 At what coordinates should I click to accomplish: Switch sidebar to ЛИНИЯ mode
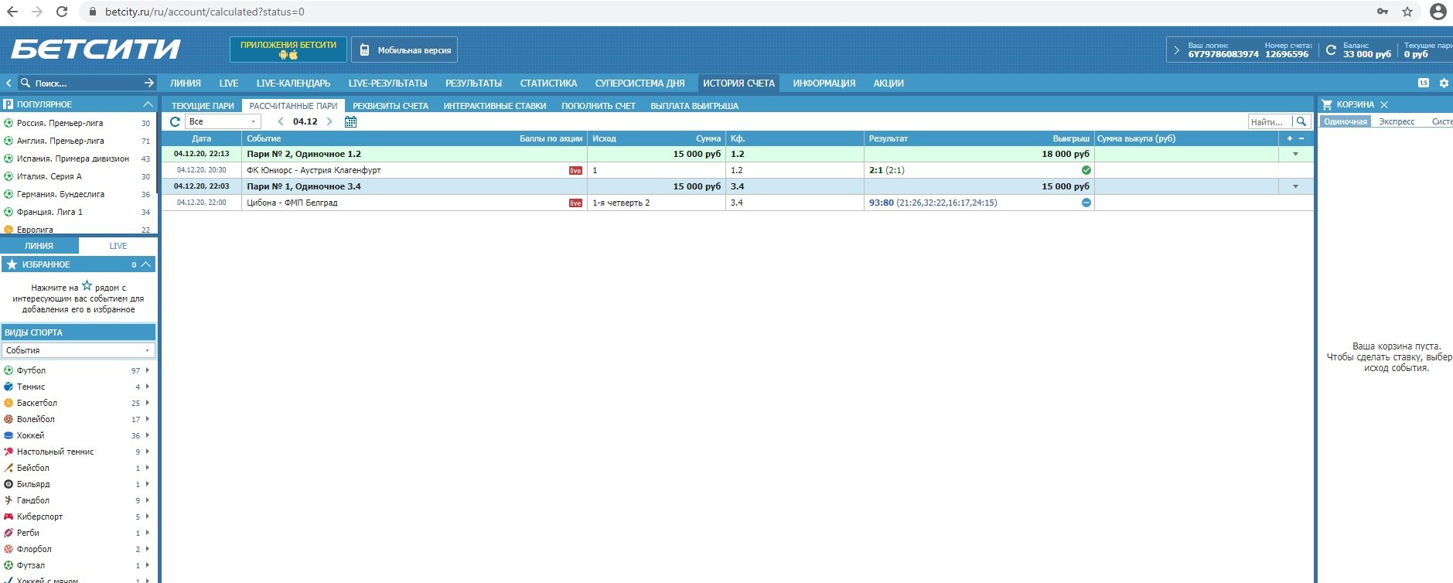click(x=39, y=246)
